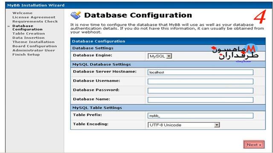Select Theme Installation in sidebar
Viewport: 273px width, 153px height.
(x=33, y=42)
